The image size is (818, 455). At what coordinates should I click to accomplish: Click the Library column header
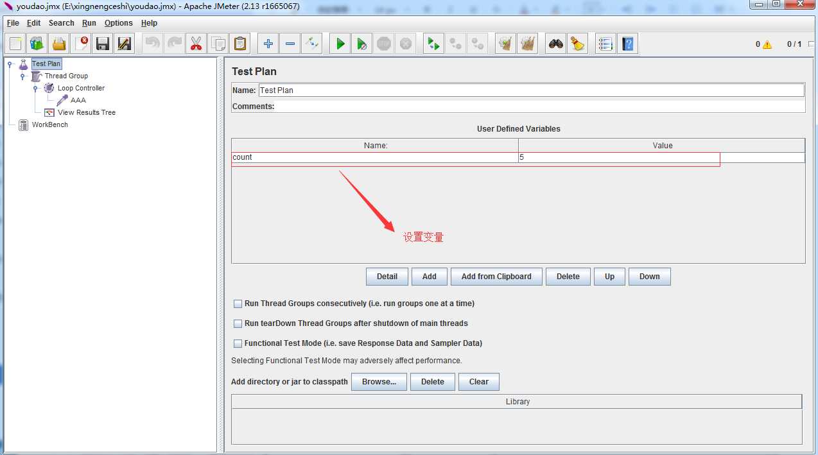(x=518, y=402)
